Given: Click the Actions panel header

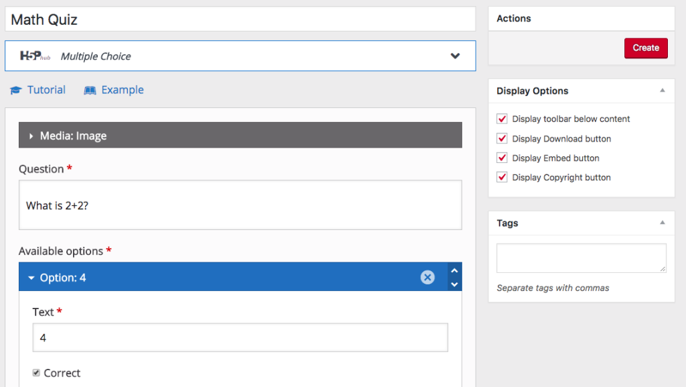Looking at the screenshot, I should (581, 18).
